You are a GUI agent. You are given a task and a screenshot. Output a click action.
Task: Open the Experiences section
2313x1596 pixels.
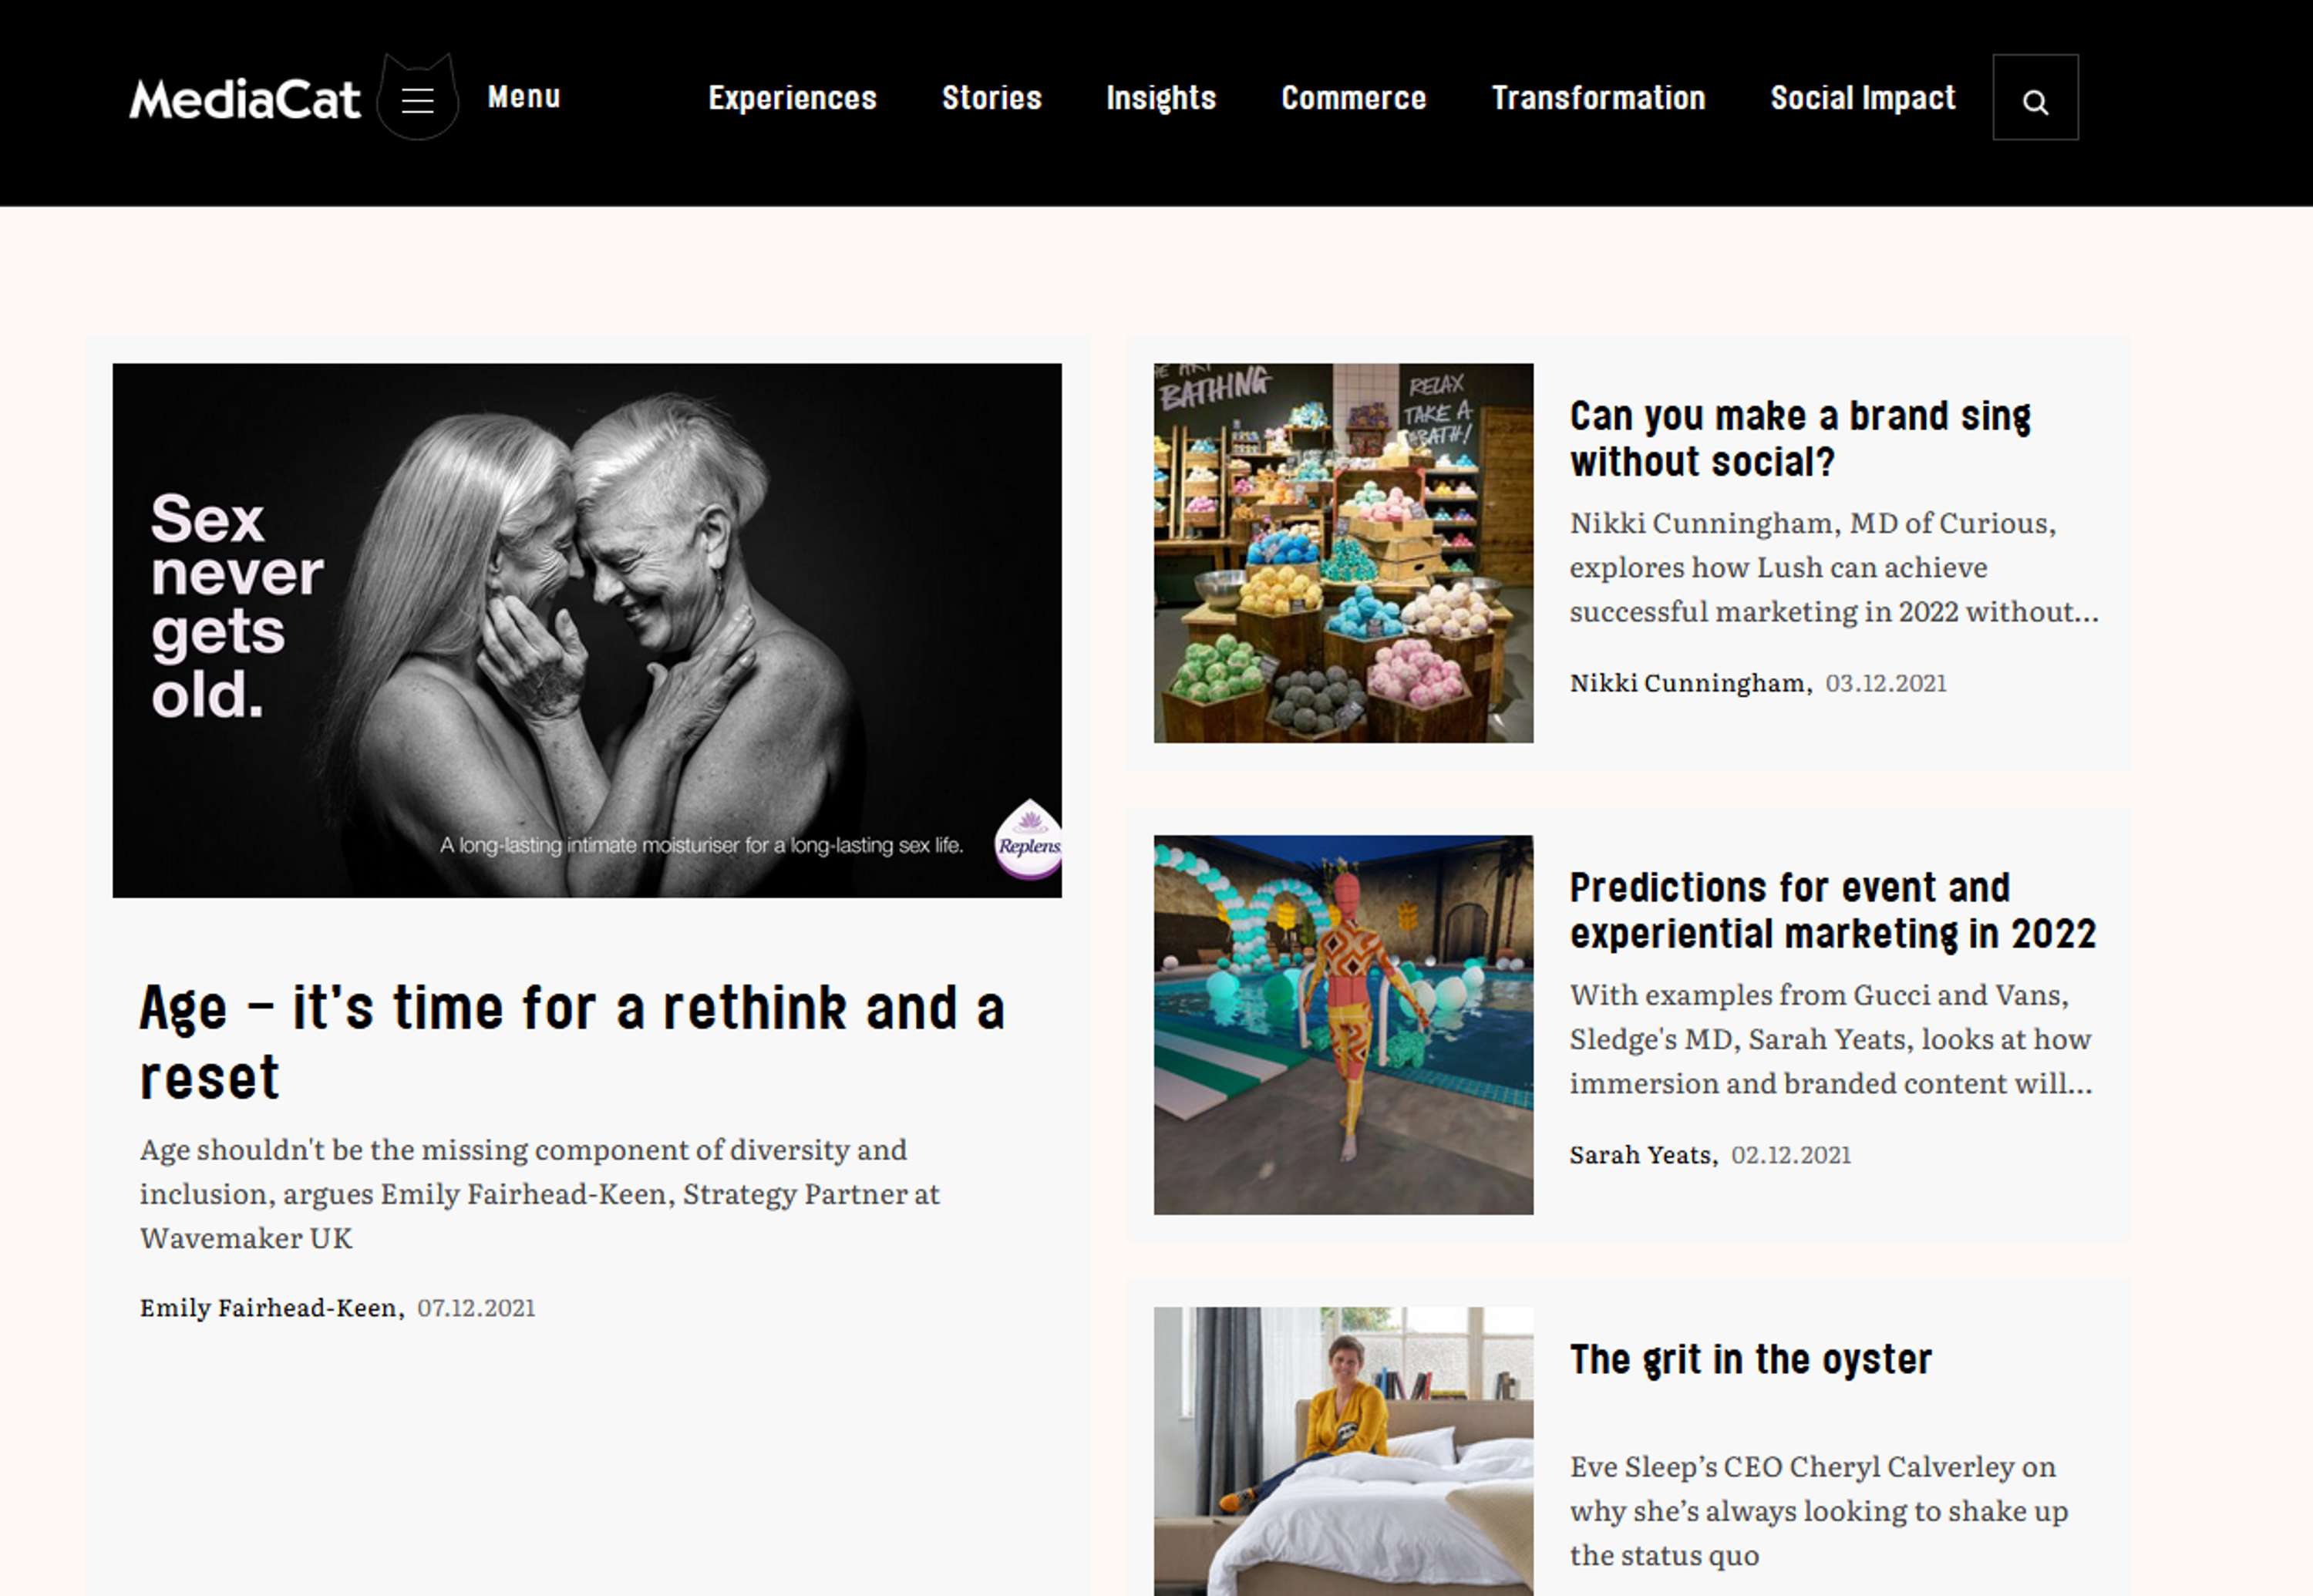coord(792,98)
